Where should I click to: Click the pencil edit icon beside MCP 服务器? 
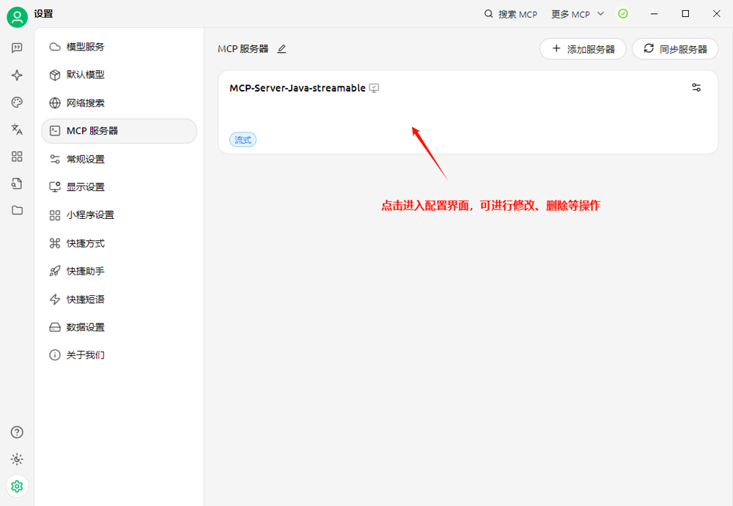tap(282, 49)
